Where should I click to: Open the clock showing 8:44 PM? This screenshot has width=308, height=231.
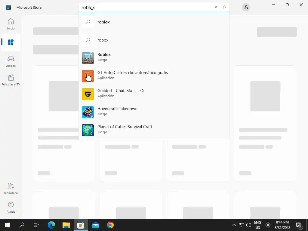coord(282,225)
